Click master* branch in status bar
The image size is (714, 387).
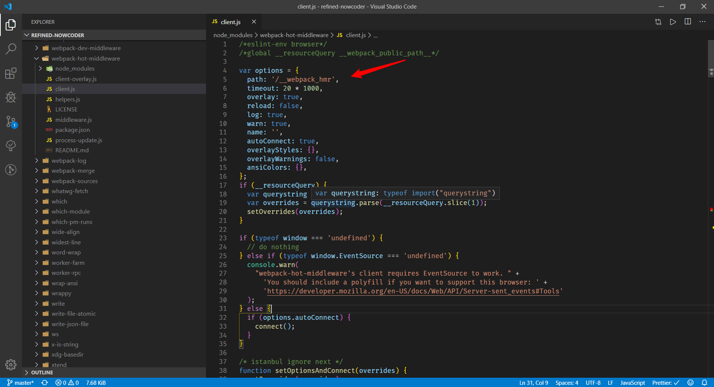point(20,383)
